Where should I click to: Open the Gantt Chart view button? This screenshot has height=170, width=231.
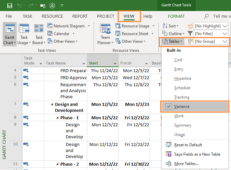click(10, 34)
